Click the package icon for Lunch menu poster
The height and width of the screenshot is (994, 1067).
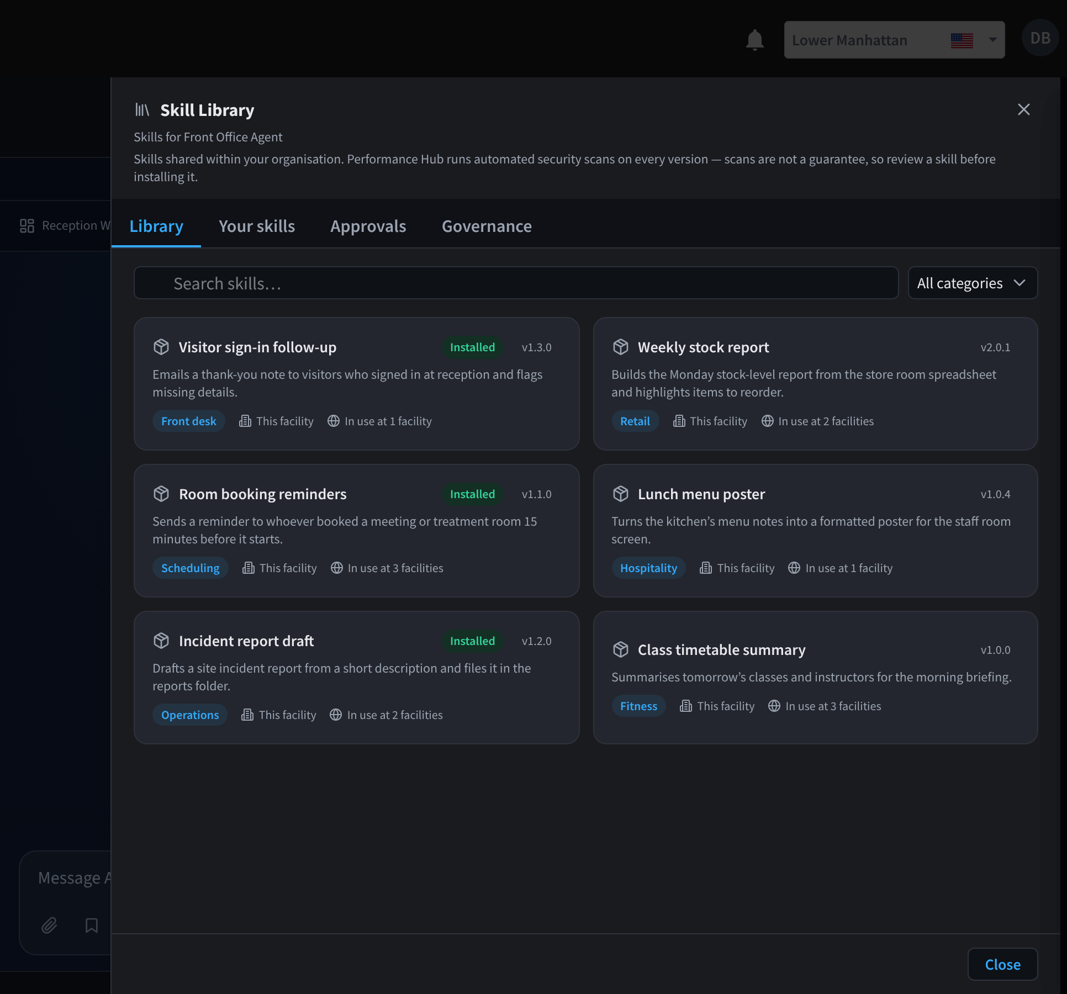(620, 494)
